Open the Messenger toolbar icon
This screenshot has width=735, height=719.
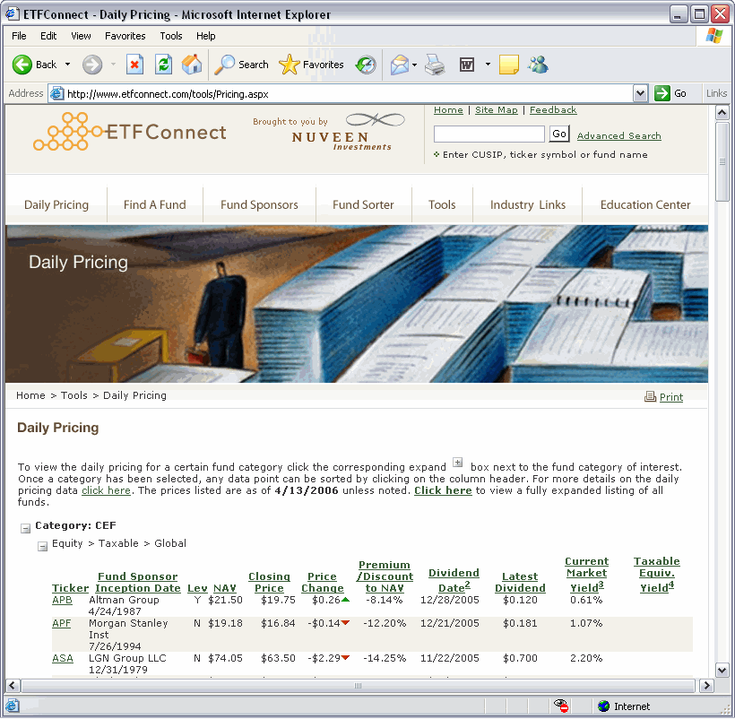[538, 65]
